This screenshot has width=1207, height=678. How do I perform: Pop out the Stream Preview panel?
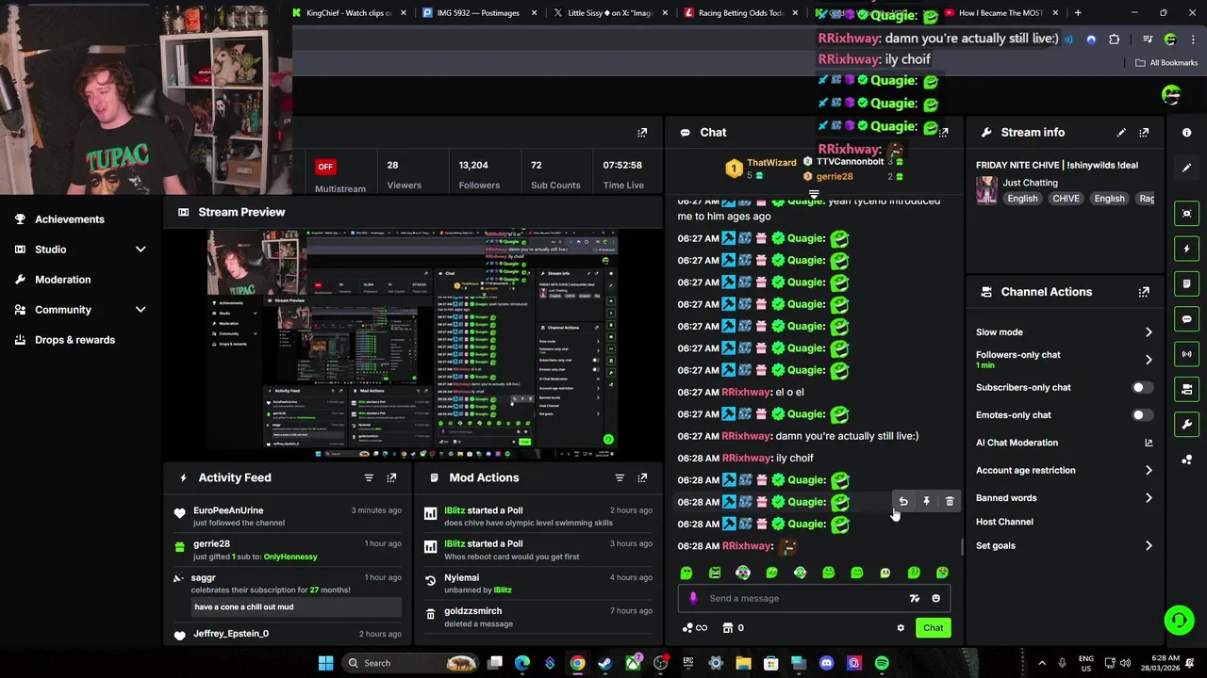(642, 133)
